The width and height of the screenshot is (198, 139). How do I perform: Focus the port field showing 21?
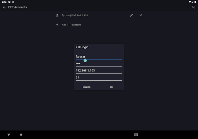(99, 78)
